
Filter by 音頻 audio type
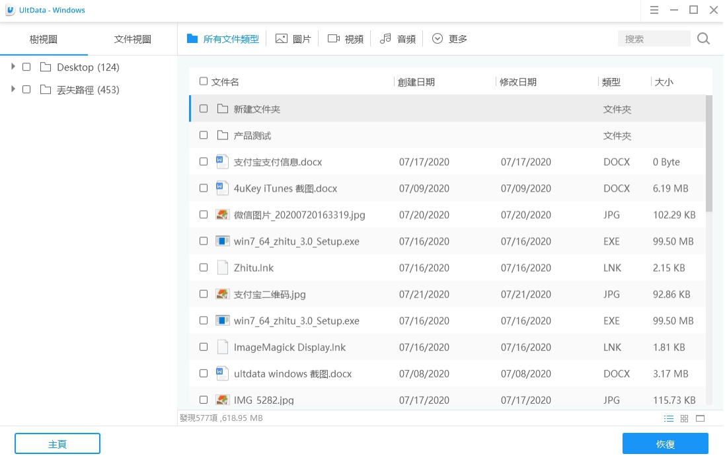398,39
